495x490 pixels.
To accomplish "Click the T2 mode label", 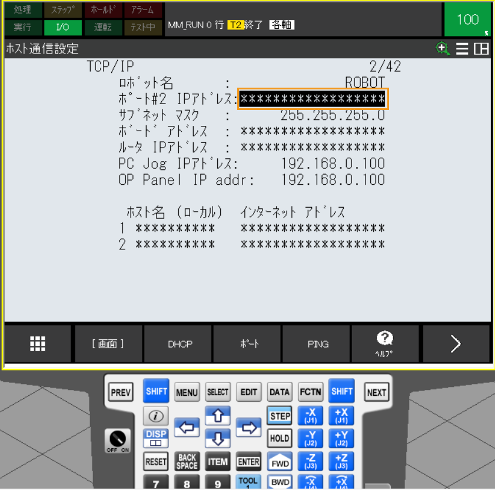I will [235, 25].
